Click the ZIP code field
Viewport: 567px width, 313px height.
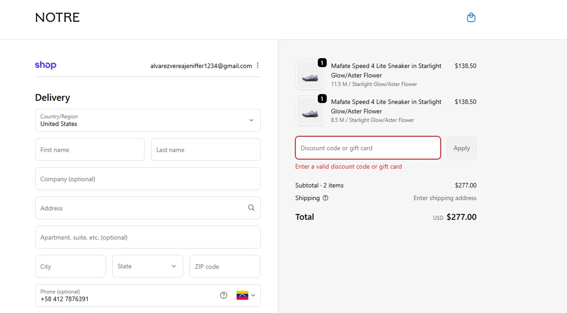225,266
